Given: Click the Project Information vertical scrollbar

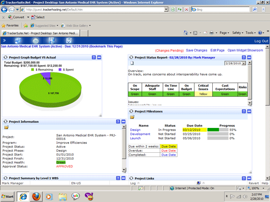Looking at the screenshot, I should pos(124,149).
